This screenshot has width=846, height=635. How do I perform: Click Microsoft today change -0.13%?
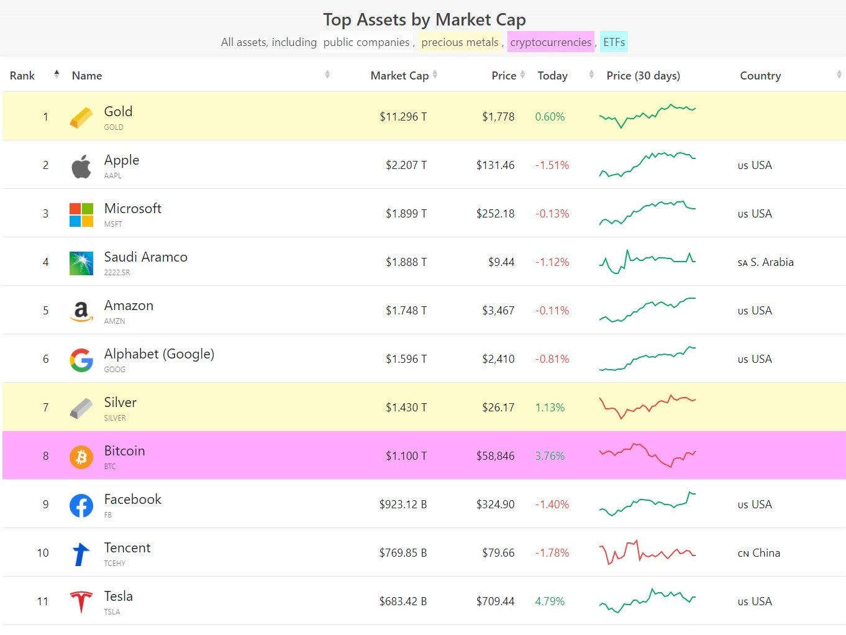552,214
